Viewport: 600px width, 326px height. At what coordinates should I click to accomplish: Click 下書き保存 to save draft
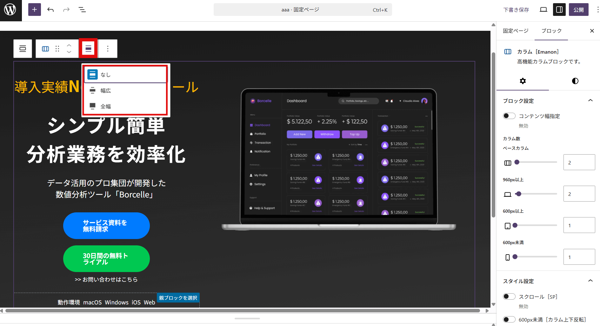516,10
